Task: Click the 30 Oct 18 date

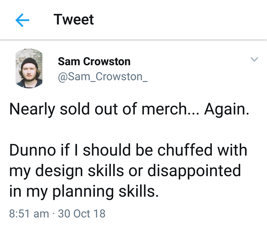Action: click(82, 214)
